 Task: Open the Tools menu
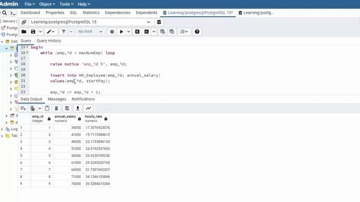tap(66, 4)
